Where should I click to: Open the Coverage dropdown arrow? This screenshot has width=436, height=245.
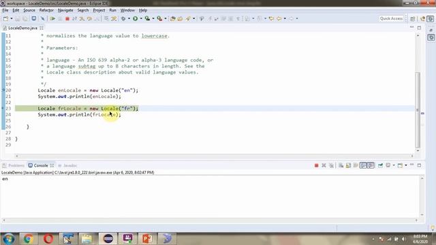click(x=153, y=18)
